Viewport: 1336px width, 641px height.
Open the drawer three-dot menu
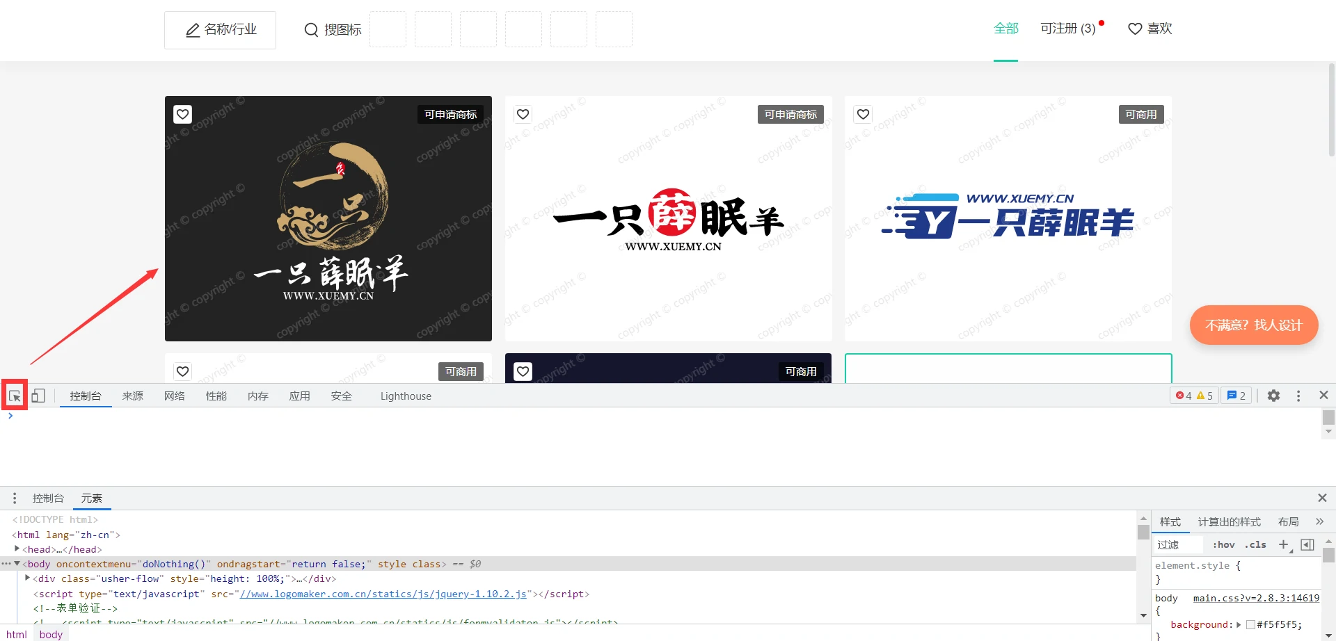(15, 498)
